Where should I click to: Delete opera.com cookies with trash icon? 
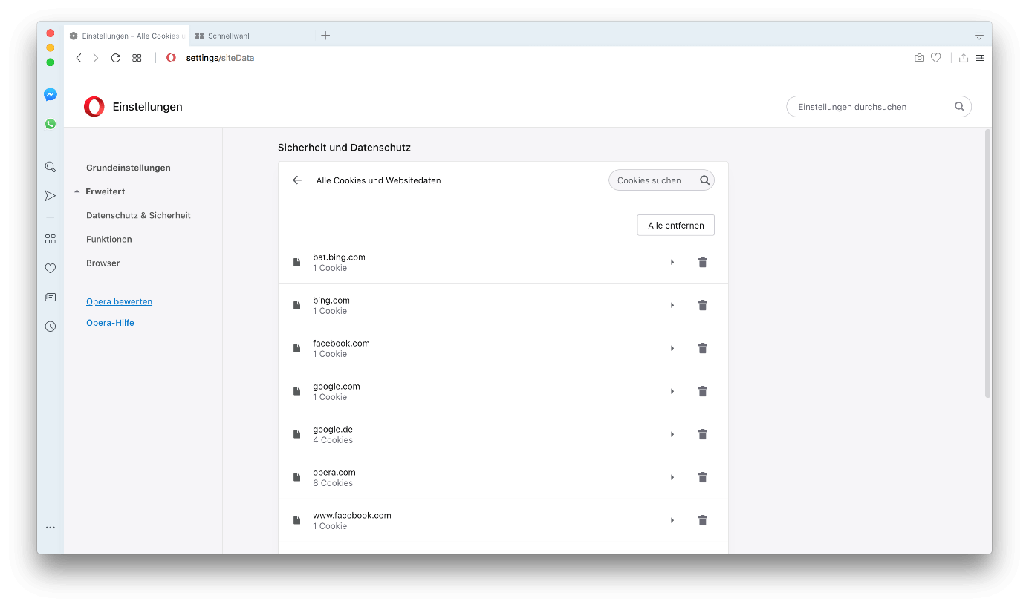(x=703, y=477)
